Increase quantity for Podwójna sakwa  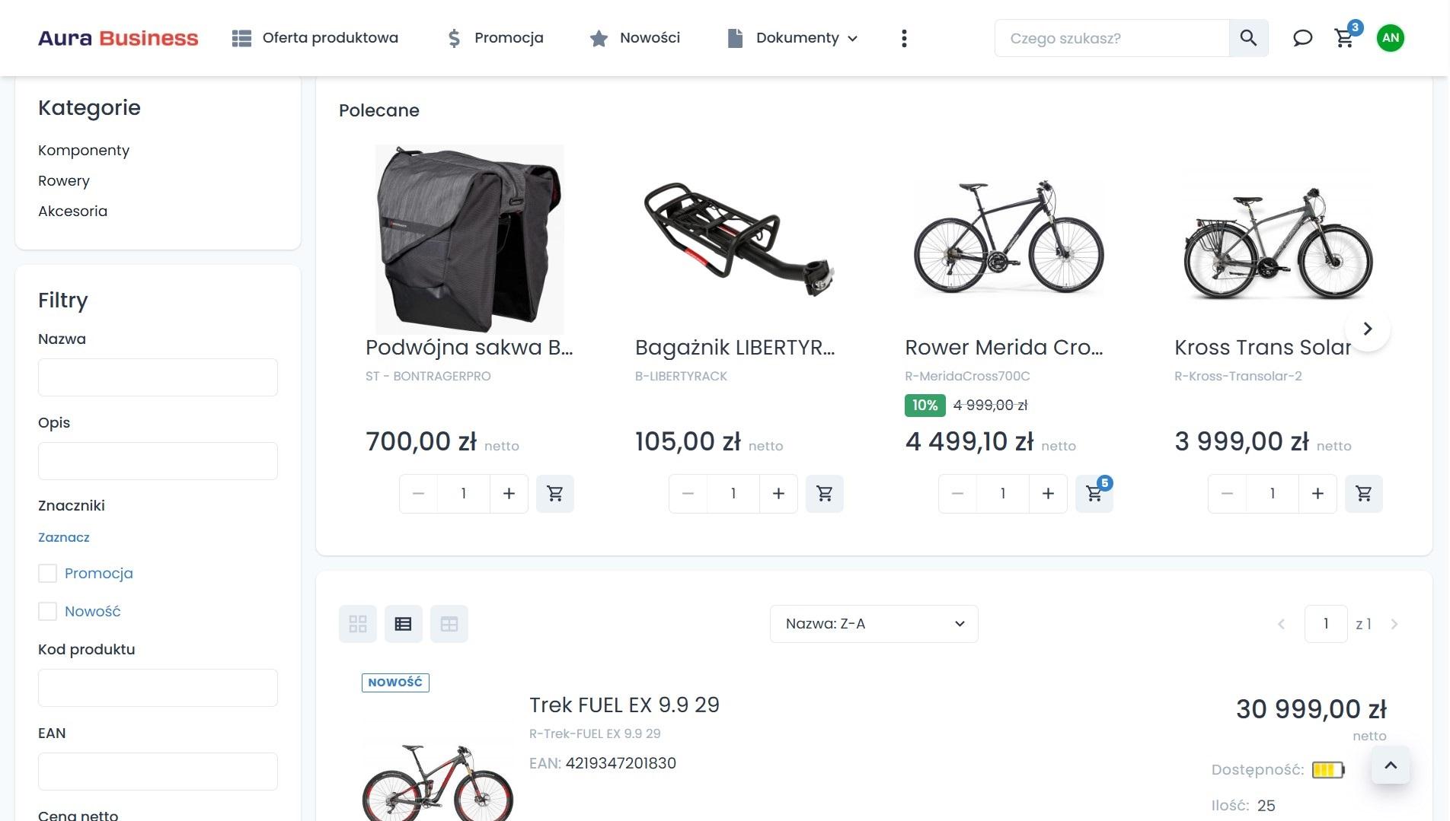tap(509, 494)
